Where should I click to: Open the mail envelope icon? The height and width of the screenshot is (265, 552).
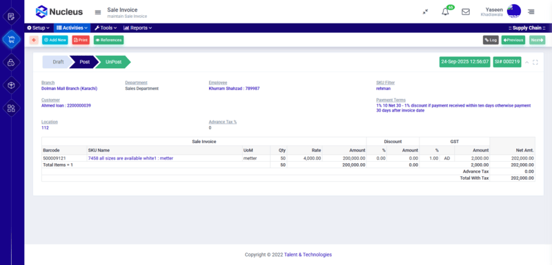click(x=465, y=12)
